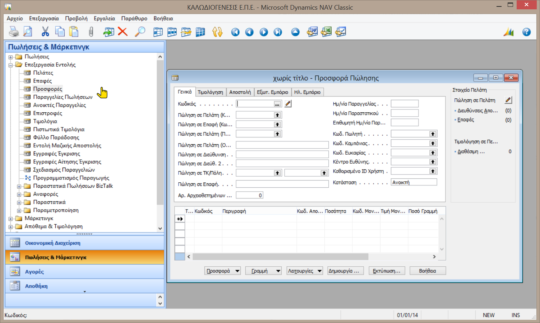Click the Show All toolbar icon

(200, 32)
